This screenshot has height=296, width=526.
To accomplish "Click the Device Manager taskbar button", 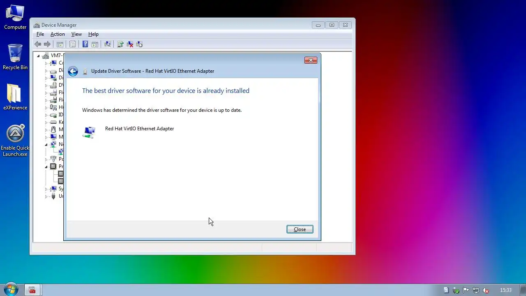I will point(32,290).
